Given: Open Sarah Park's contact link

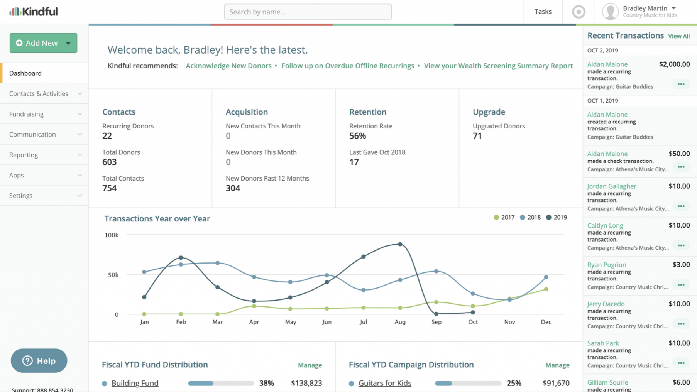Looking at the screenshot, I should point(603,343).
